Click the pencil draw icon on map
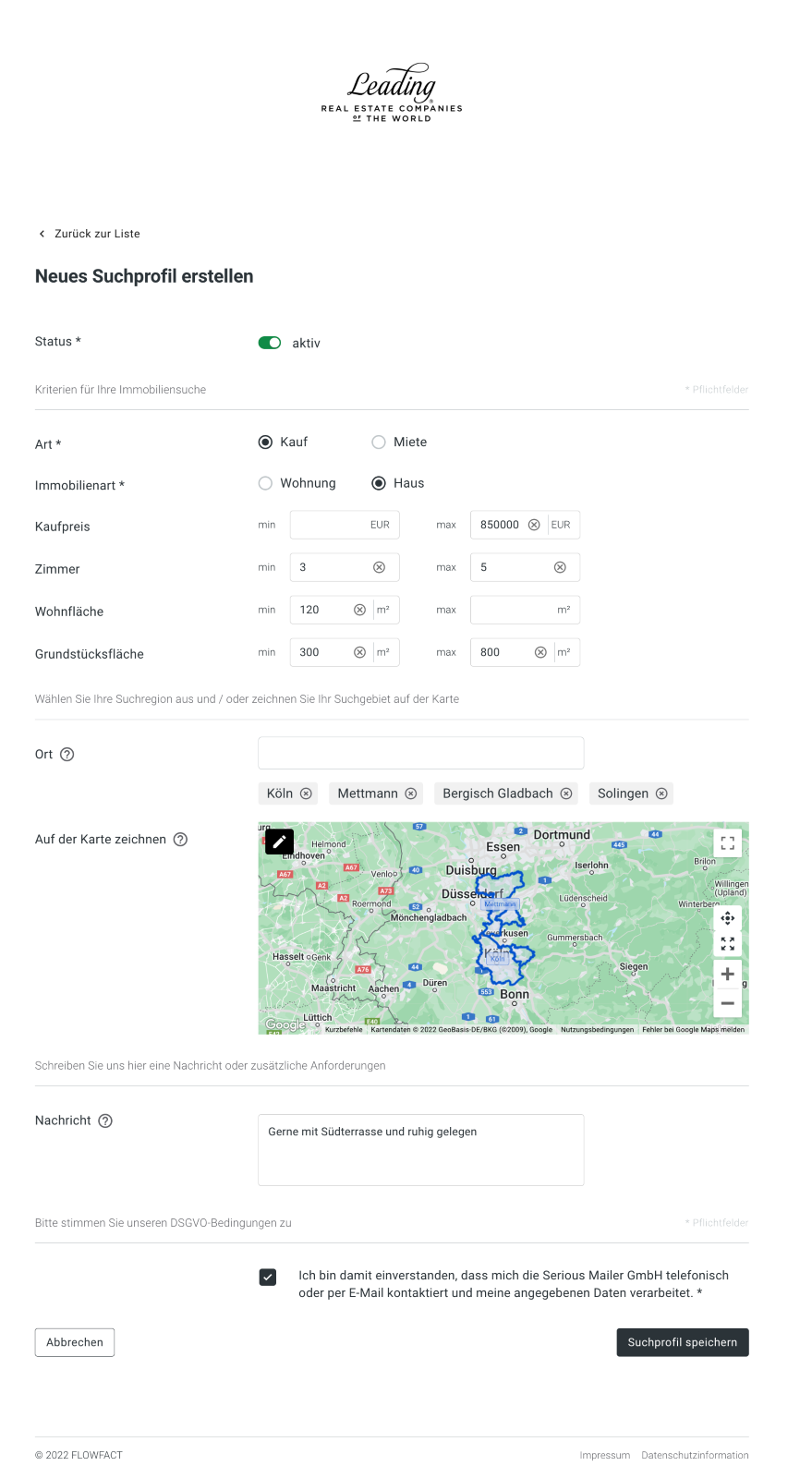The width and height of the screenshot is (800, 1478). [279, 842]
